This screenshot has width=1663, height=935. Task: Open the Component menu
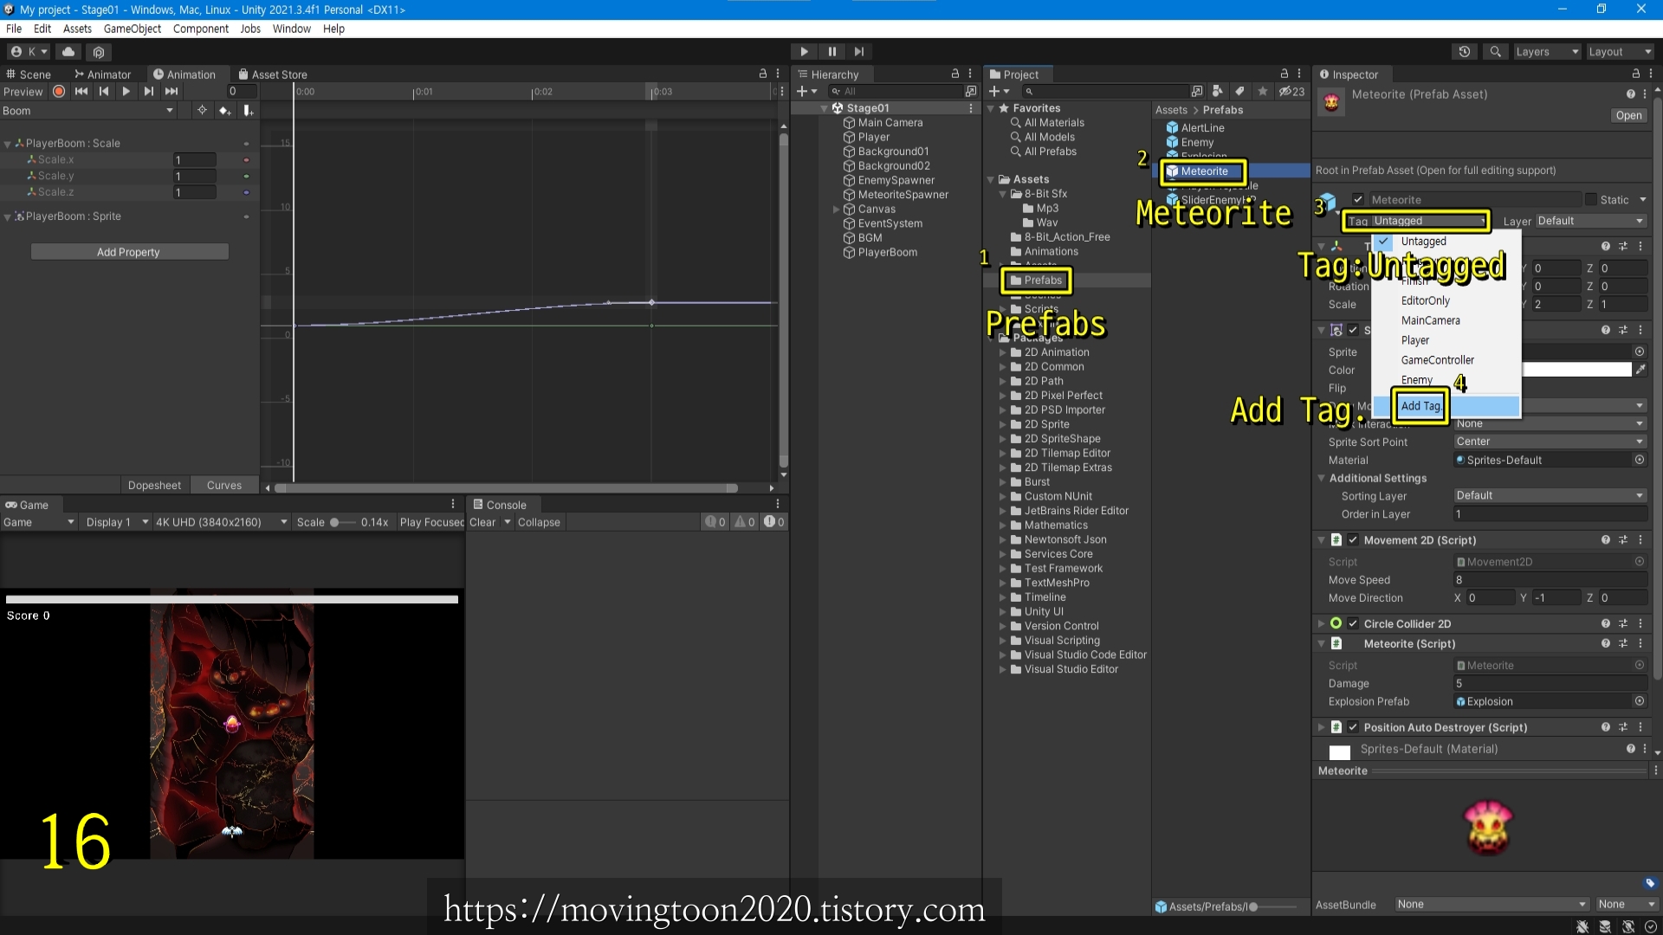pyautogui.click(x=201, y=29)
